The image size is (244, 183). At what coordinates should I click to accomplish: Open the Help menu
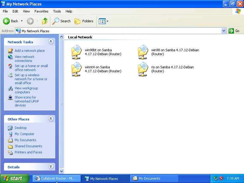tap(69, 11)
